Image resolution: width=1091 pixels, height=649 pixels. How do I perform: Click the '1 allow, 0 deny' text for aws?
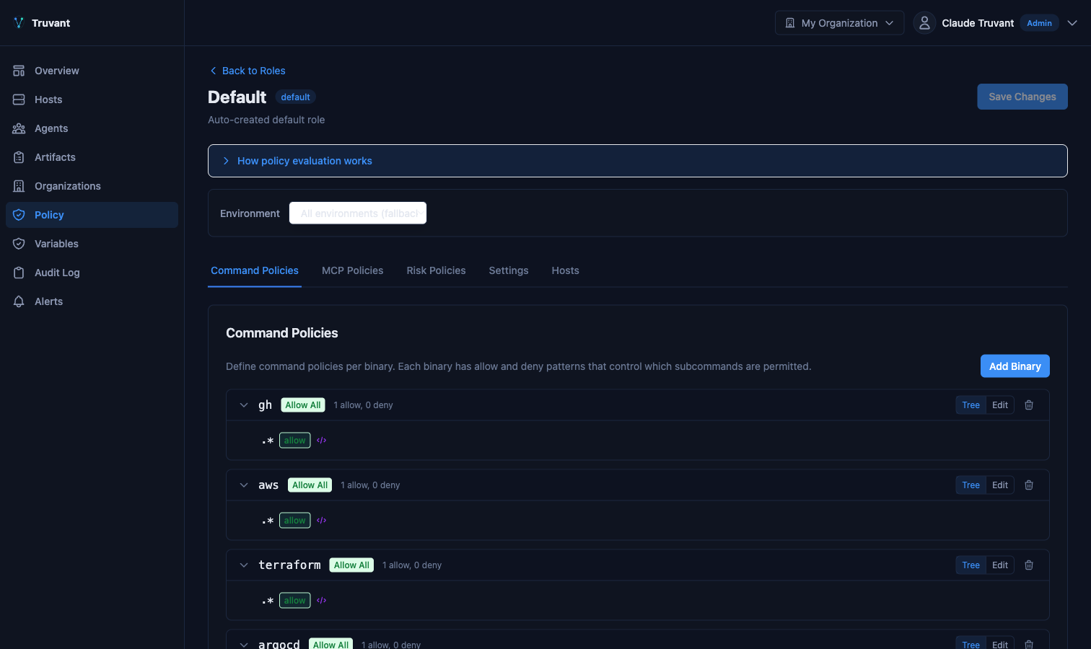coord(370,485)
